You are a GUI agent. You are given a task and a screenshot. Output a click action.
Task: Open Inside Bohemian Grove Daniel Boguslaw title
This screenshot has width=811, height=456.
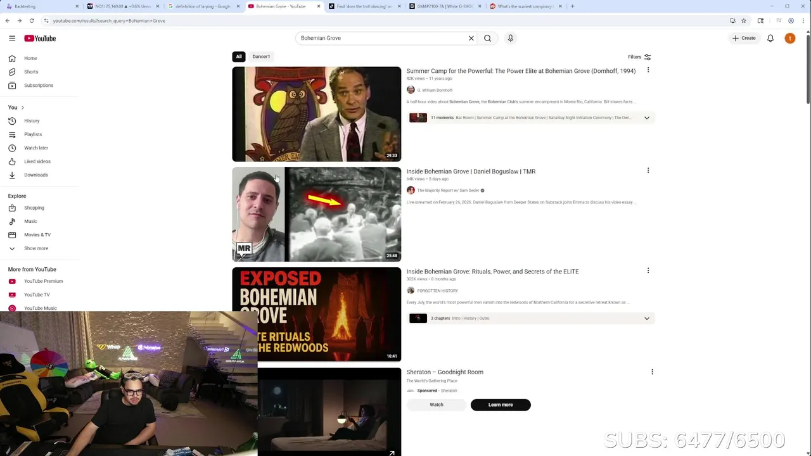(471, 171)
